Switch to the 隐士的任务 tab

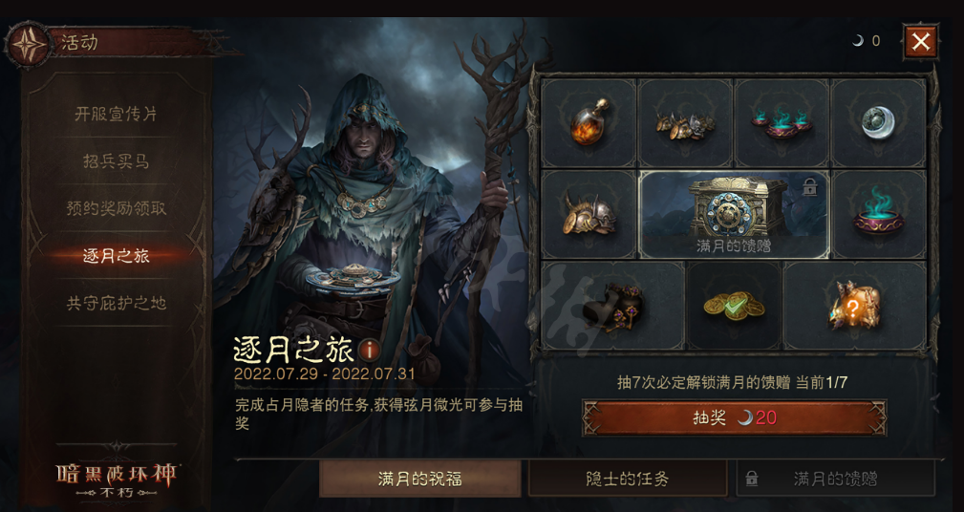(627, 479)
